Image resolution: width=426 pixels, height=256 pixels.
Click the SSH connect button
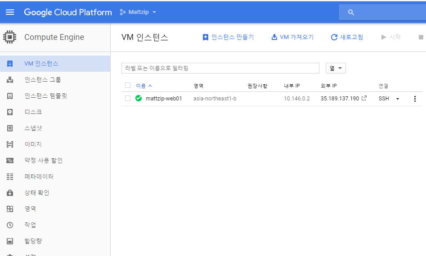pyautogui.click(x=384, y=99)
